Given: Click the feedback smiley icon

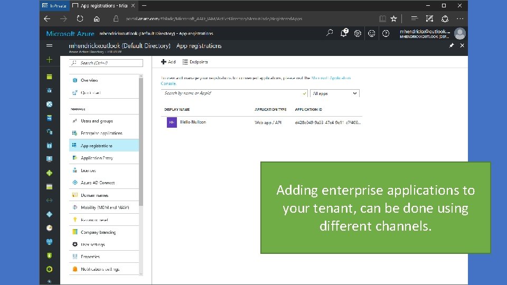Looking at the screenshot, I should (x=371, y=33).
